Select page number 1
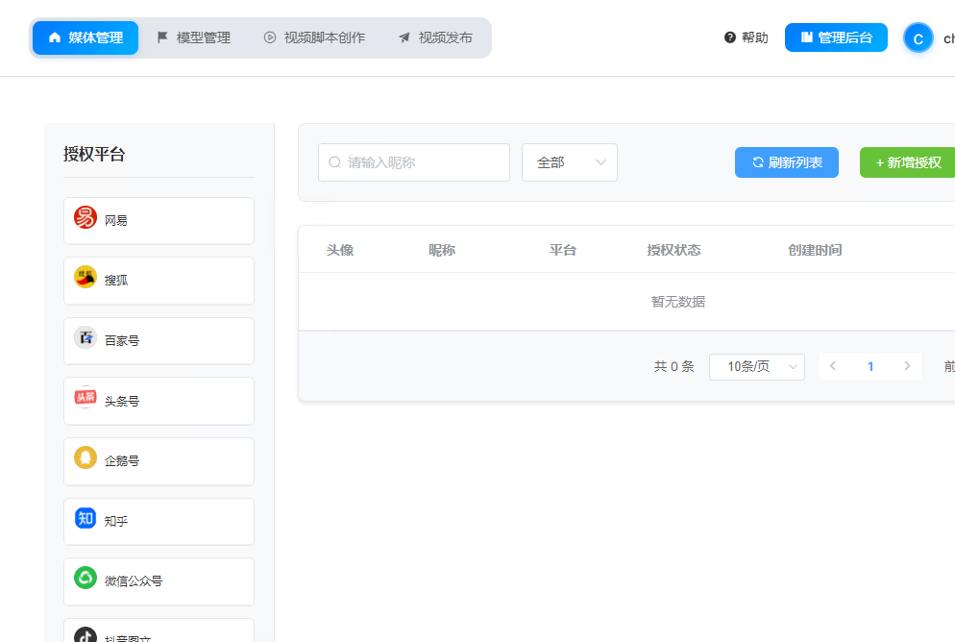The width and height of the screenshot is (955, 642). click(x=870, y=366)
